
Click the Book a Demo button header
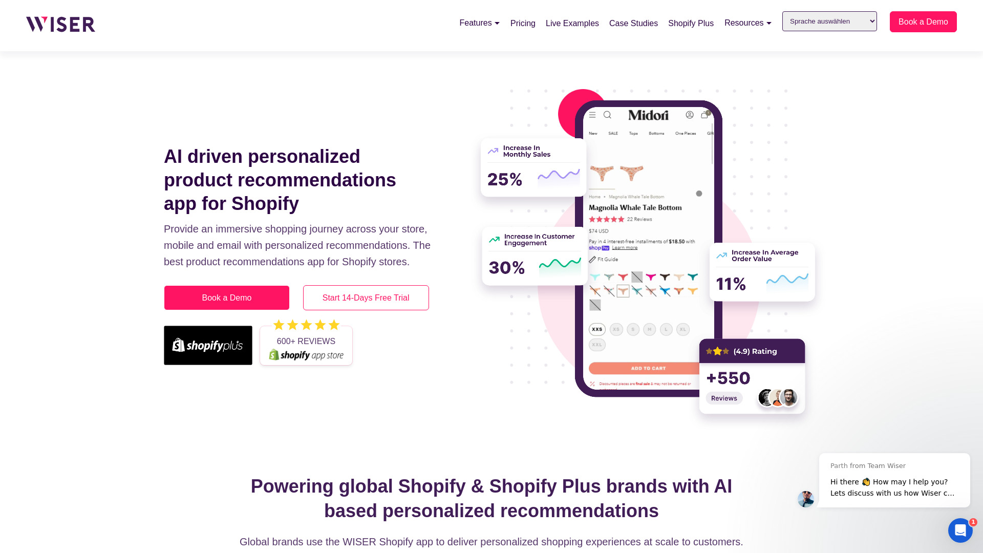pos(923,22)
